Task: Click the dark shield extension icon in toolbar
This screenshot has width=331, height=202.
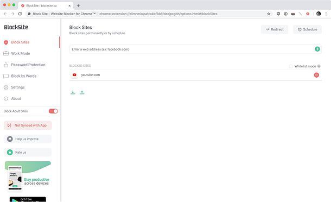Action: point(278,14)
